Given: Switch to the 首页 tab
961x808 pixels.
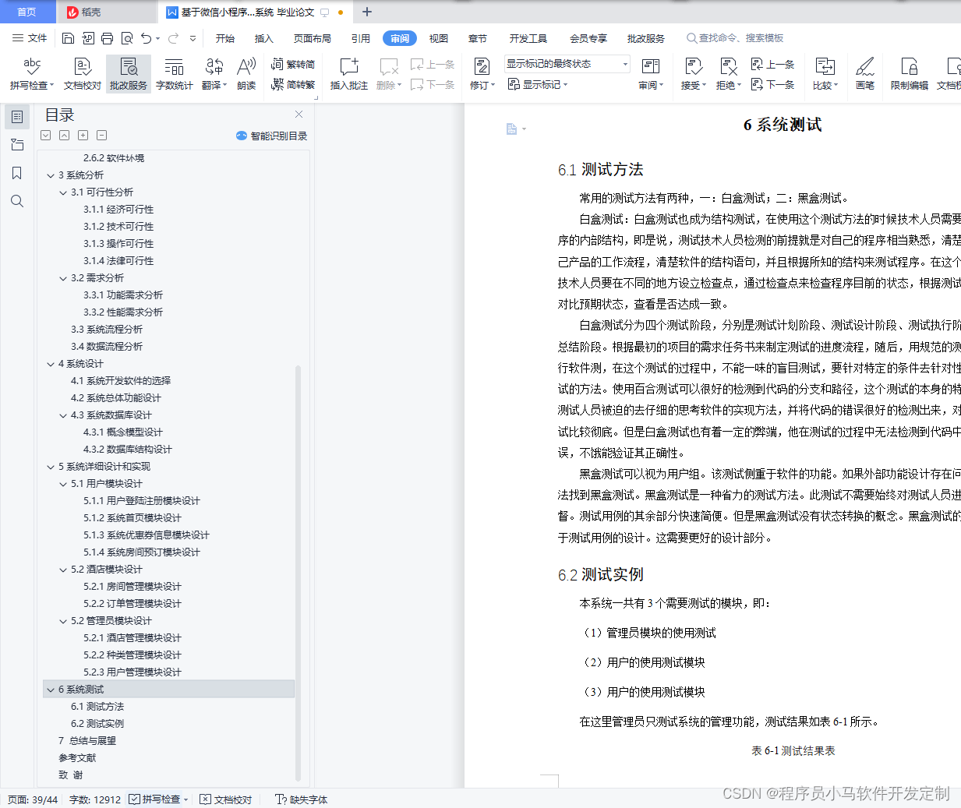Looking at the screenshot, I should [27, 12].
